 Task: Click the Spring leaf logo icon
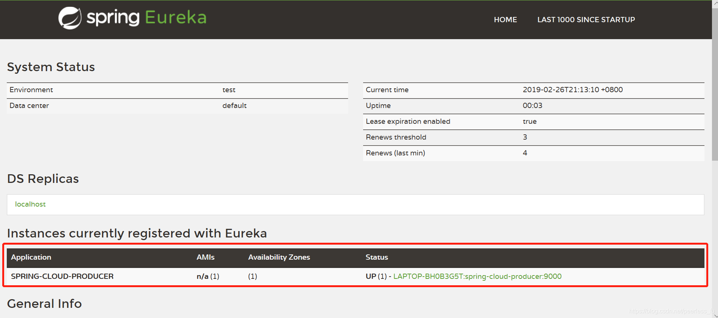(x=70, y=18)
